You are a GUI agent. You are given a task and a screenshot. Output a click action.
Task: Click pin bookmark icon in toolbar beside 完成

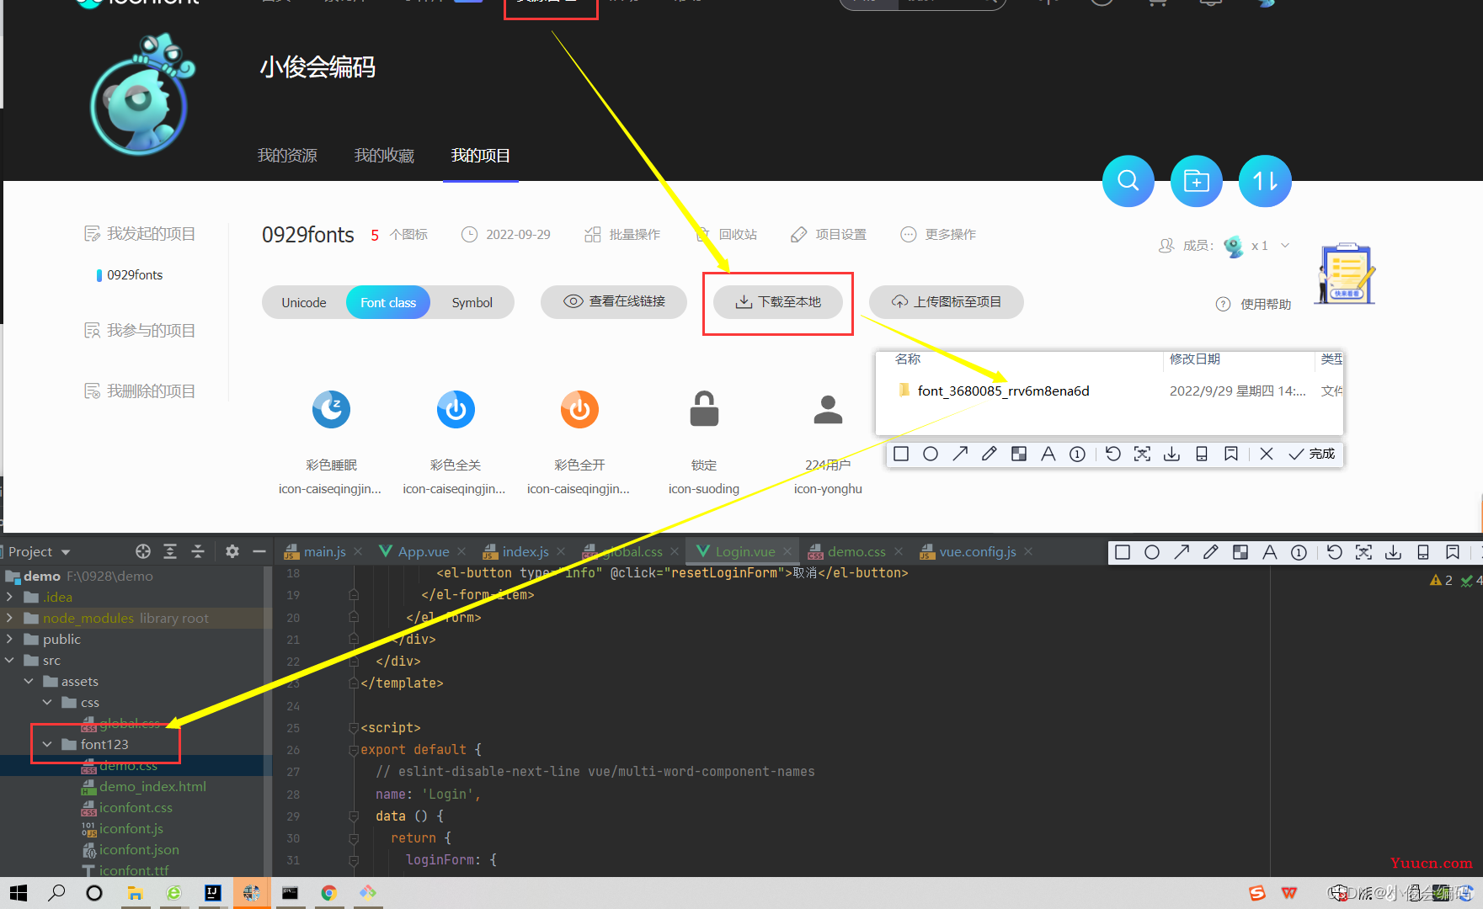coord(1231,454)
